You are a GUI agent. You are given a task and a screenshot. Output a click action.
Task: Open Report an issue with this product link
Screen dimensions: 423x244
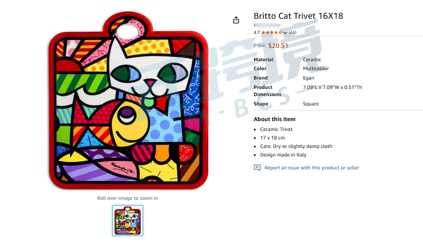[x=312, y=168]
